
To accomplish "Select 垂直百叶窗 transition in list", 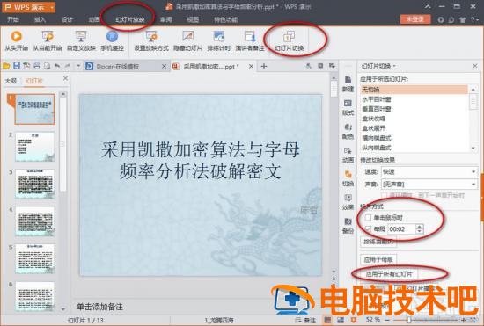I will pyautogui.click(x=414, y=109).
